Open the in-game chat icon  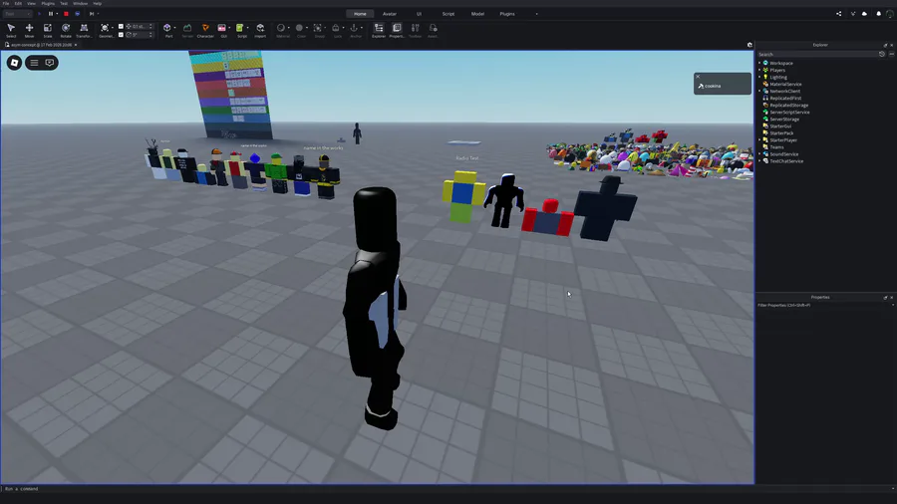click(50, 63)
